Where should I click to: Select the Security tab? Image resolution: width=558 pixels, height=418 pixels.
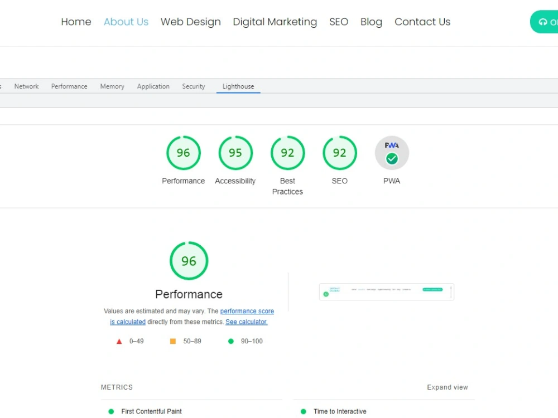[194, 86]
